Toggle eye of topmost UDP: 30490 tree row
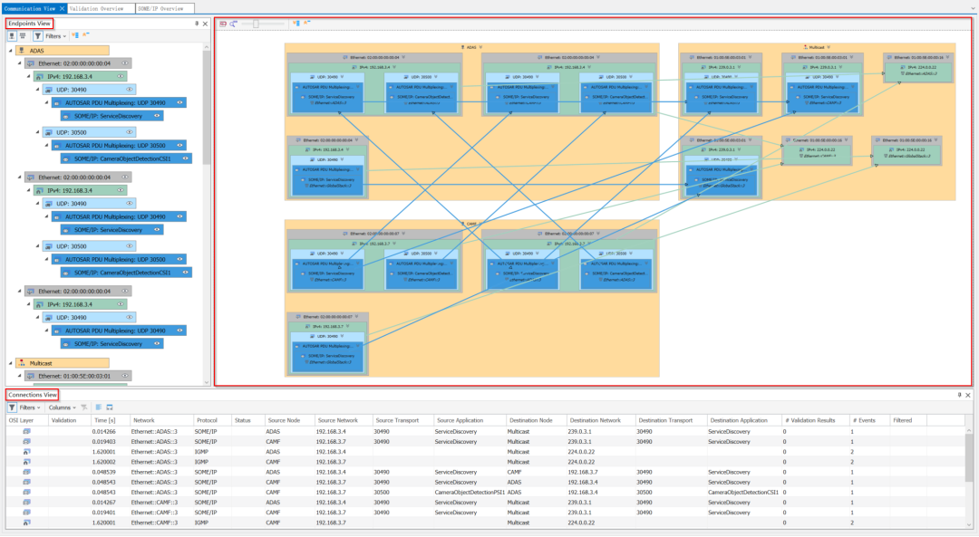The height and width of the screenshot is (537, 979). pos(130,90)
